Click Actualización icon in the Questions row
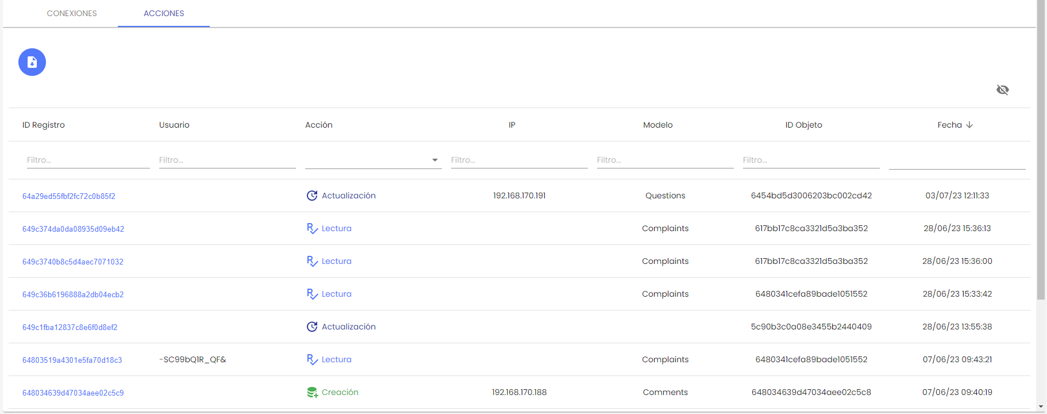Image resolution: width=1047 pixels, height=414 pixels. (312, 195)
